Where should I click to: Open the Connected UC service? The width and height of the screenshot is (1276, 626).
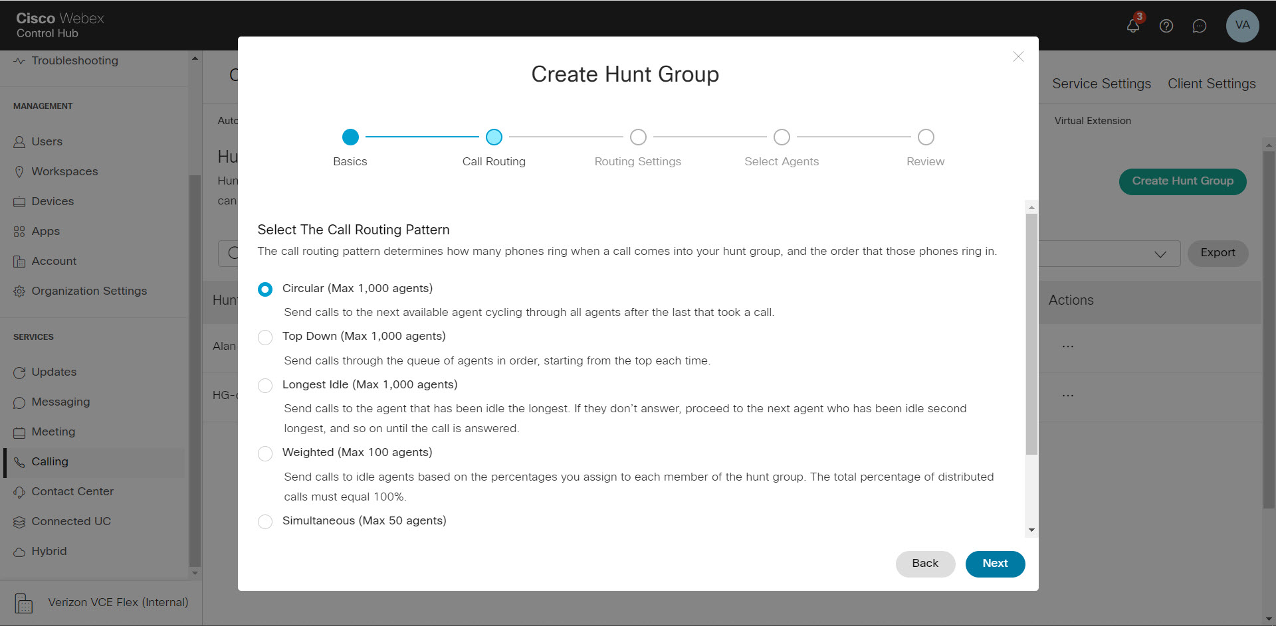click(71, 521)
